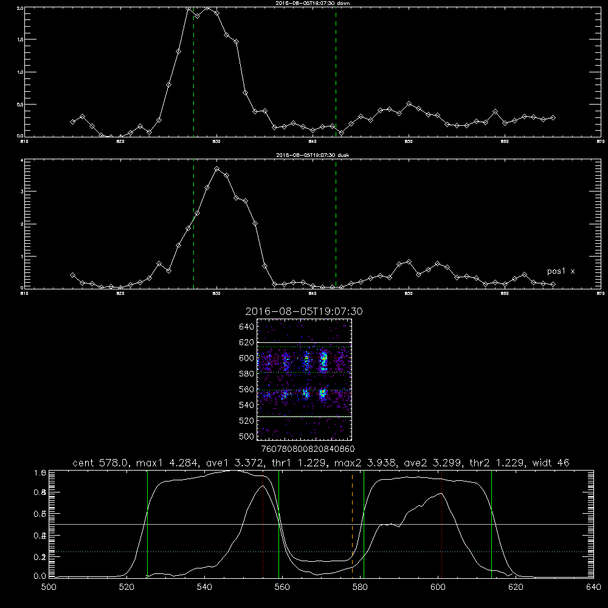This screenshot has height=608, width=608.
Task: Click the green vertical line near 614 in bottom plot
Action: click(x=491, y=524)
